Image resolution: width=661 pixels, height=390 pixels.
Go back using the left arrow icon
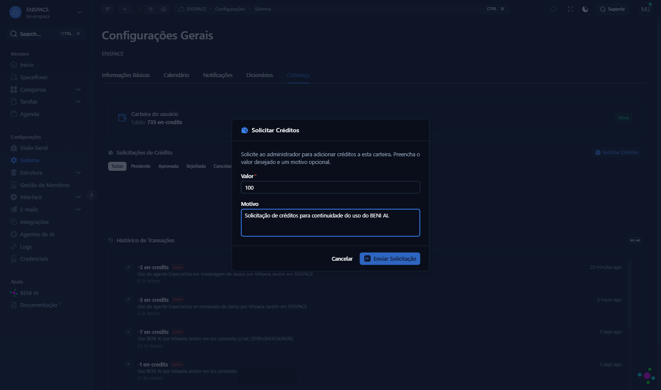pyautogui.click(x=125, y=9)
